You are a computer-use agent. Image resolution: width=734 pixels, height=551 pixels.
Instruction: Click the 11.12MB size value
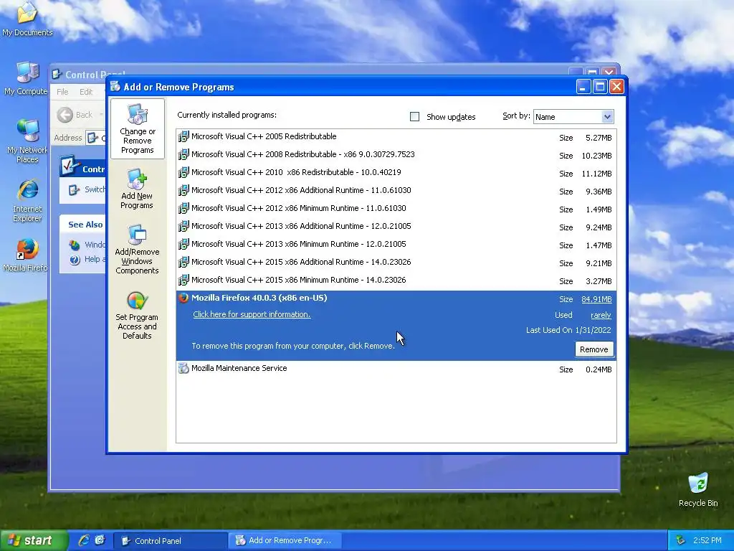click(x=596, y=174)
